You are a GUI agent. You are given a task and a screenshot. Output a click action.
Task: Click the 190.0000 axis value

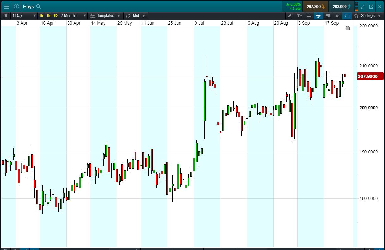tap(369, 152)
